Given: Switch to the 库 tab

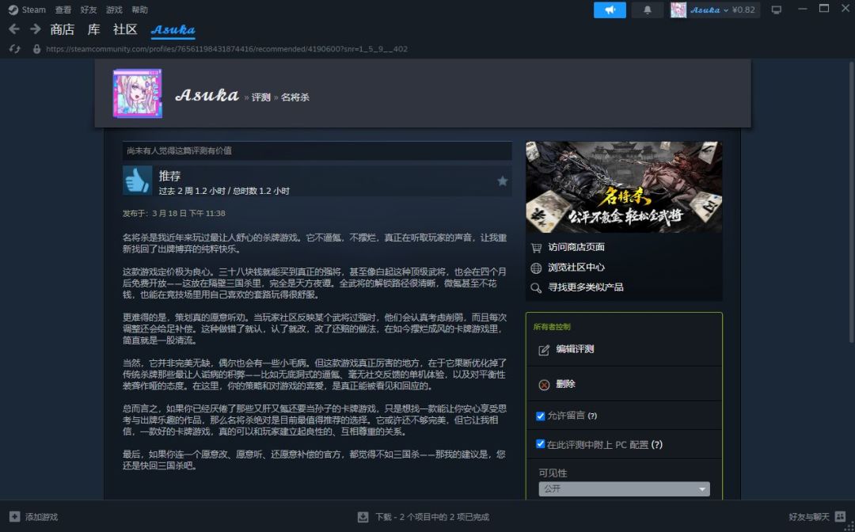Looking at the screenshot, I should coord(93,29).
